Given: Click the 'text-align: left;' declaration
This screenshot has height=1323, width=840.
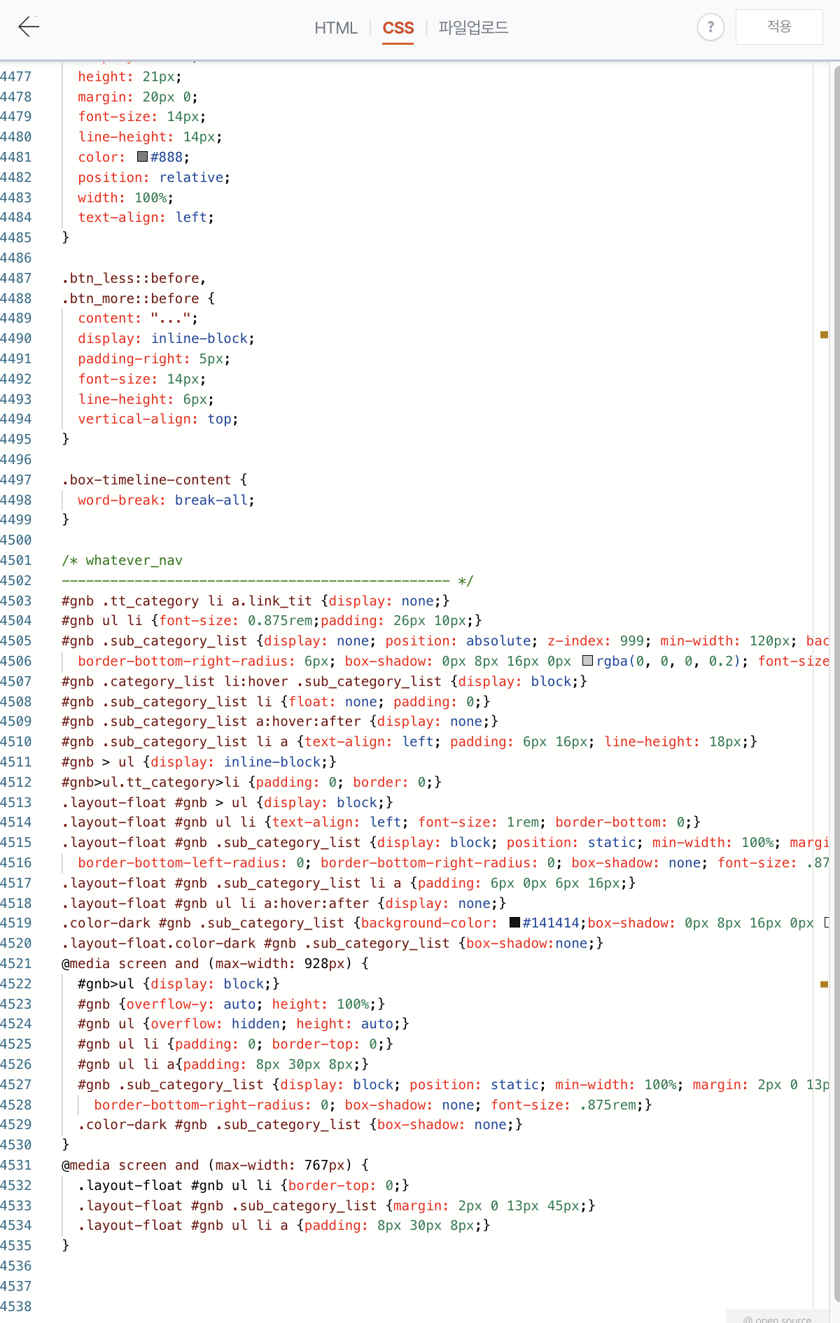Looking at the screenshot, I should [146, 217].
